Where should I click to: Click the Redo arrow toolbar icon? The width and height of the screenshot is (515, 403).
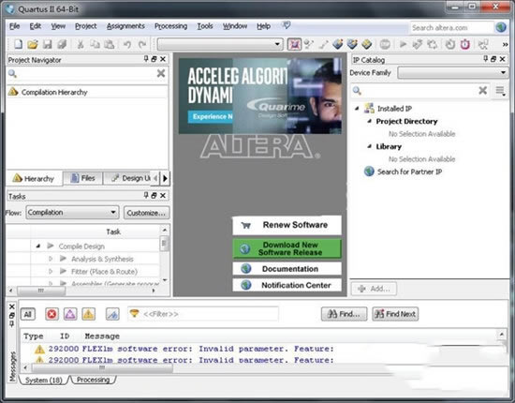coord(142,44)
